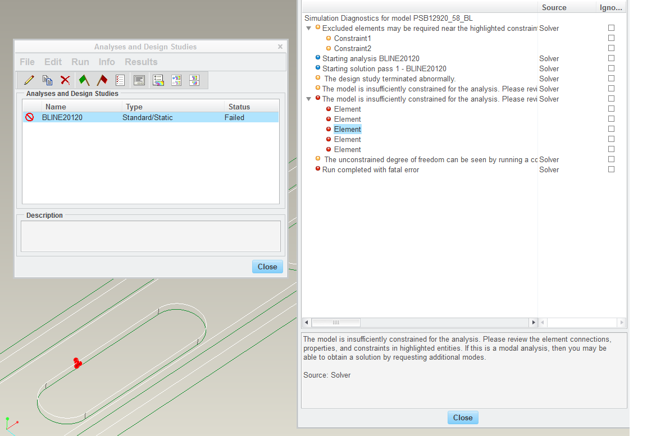
Task: Tick Ignore checkbox for Constraint1
Action: 611,38
